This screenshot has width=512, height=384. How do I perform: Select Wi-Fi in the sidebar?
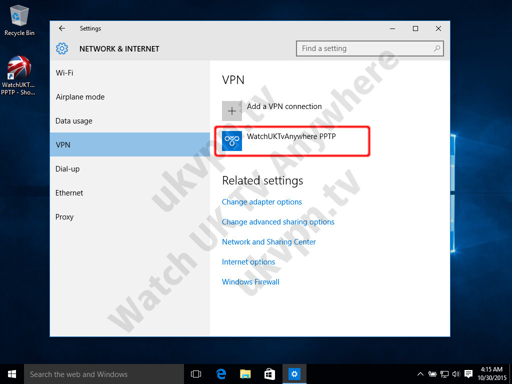point(130,73)
